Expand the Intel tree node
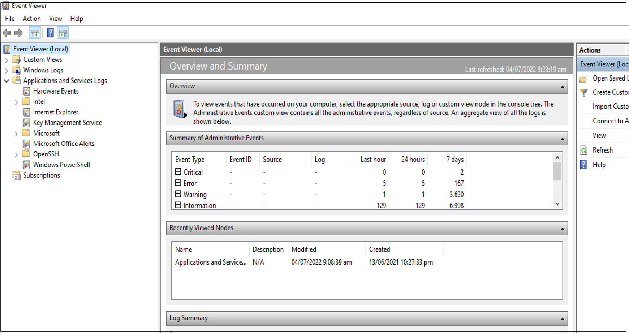 pos(16,101)
